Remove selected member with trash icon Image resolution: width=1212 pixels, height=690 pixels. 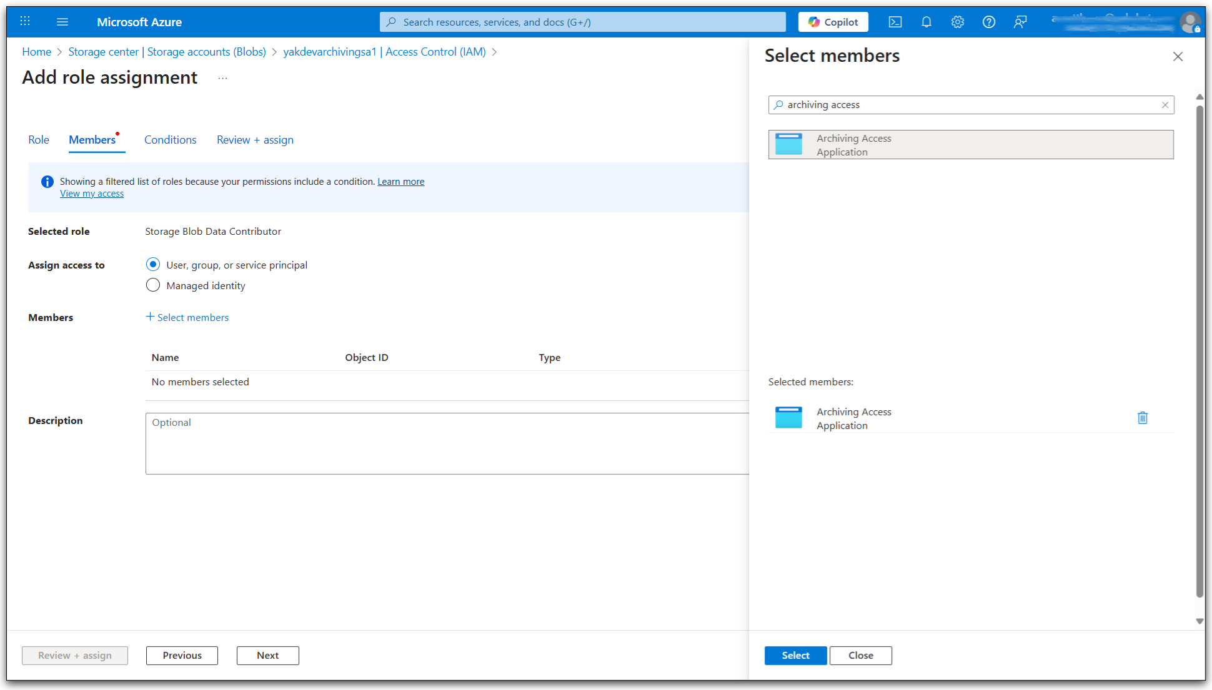pyautogui.click(x=1142, y=418)
